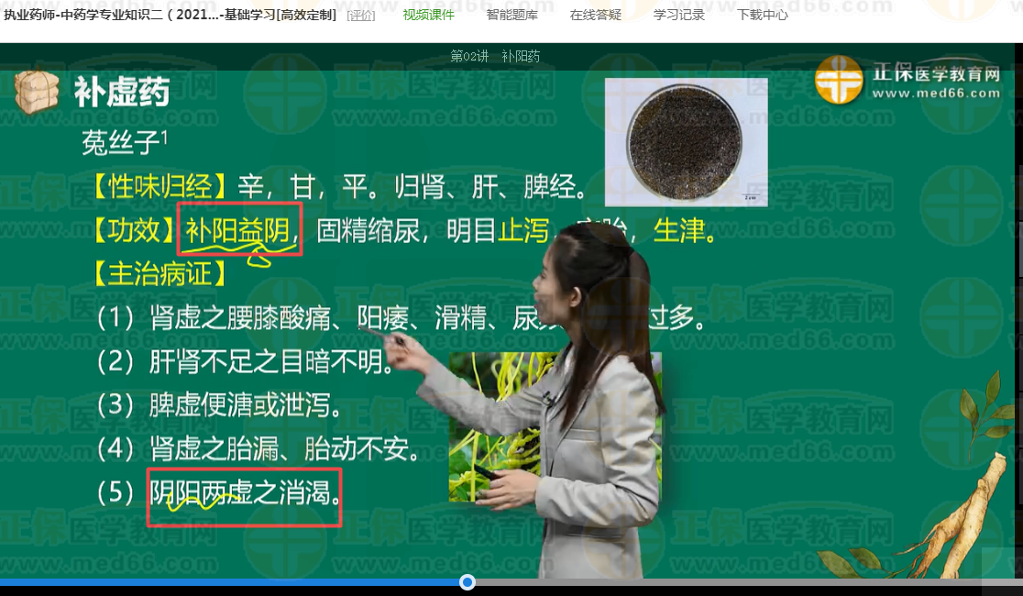This screenshot has height=596, width=1023.
Task: Click the 菟丝子 seed dish photo
Action: point(686,142)
